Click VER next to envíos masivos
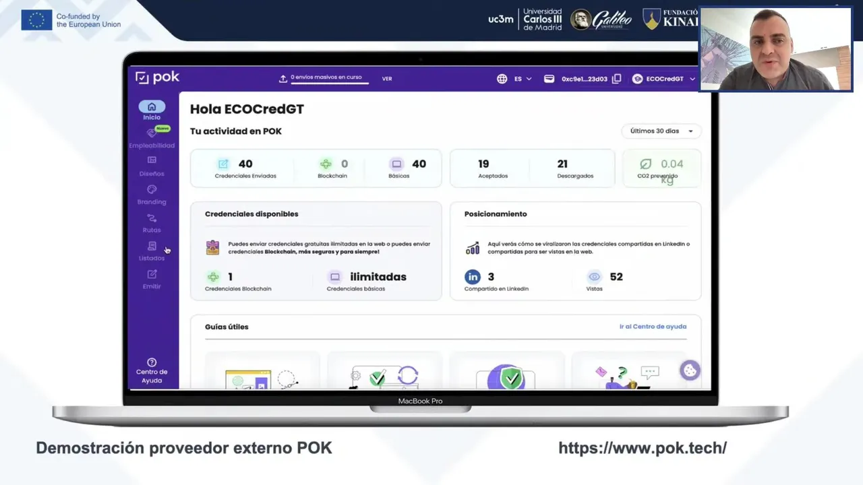 point(387,79)
